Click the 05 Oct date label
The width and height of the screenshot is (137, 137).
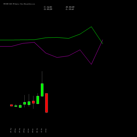(33, 130)
